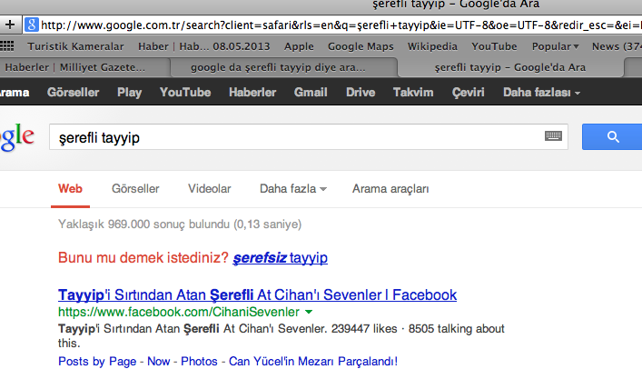Click Can Yücel'in Mezarı Parçalandı link

313,361
